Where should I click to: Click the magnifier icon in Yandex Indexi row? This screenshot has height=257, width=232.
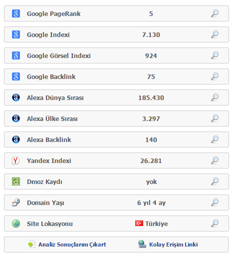[215, 160]
